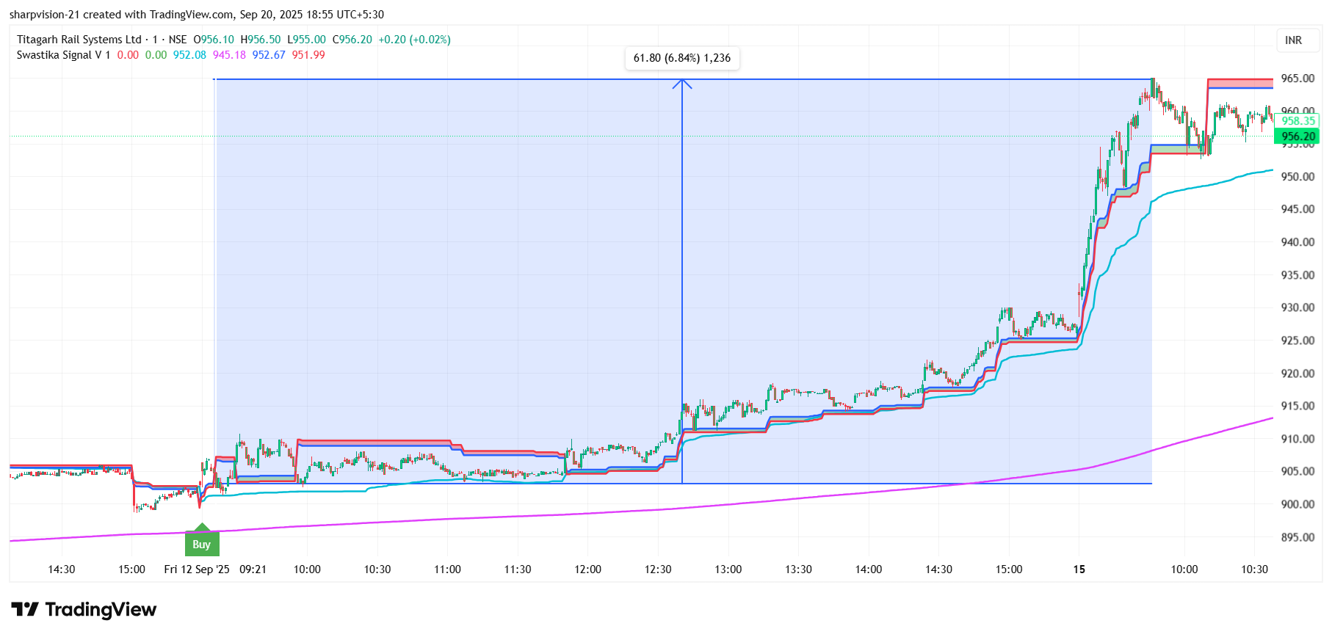1332x637 pixels.
Task: Click the bold 15 date label on the time axis
Action: click(1079, 569)
